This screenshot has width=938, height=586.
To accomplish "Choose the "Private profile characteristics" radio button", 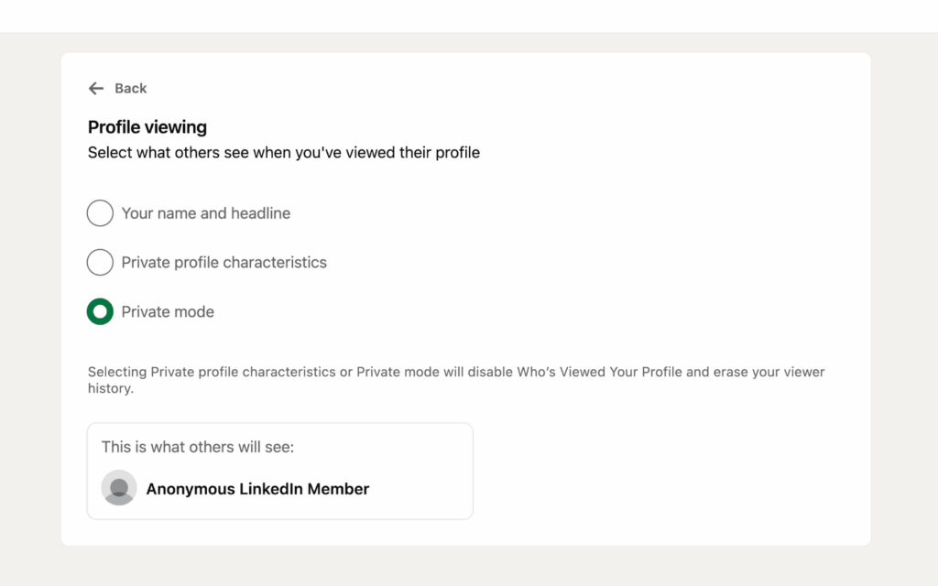I will tap(100, 263).
